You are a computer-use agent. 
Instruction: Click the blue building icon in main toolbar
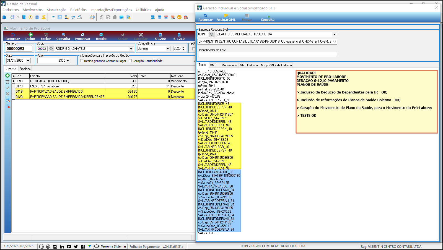pyautogui.click(x=4, y=17)
